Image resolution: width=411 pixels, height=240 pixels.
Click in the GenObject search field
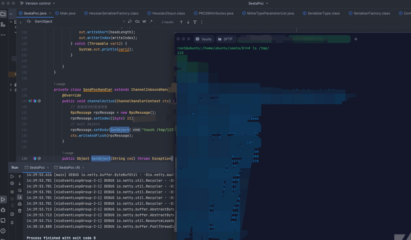[77, 21]
